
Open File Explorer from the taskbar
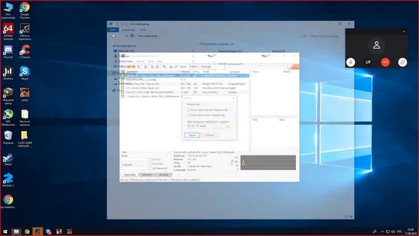(x=16, y=231)
